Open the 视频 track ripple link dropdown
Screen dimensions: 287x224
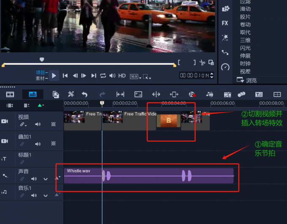tap(23, 124)
